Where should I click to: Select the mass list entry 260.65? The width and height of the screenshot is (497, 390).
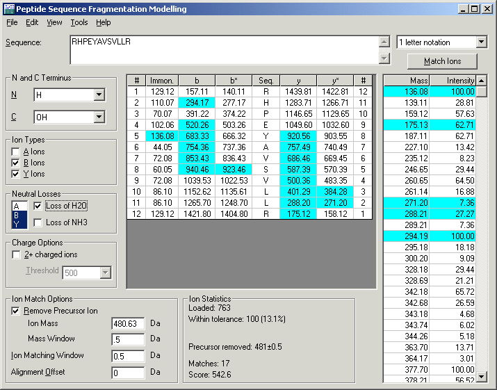430,181
